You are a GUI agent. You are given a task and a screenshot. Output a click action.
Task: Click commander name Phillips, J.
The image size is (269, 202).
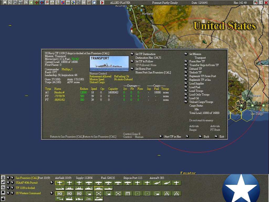67,69
